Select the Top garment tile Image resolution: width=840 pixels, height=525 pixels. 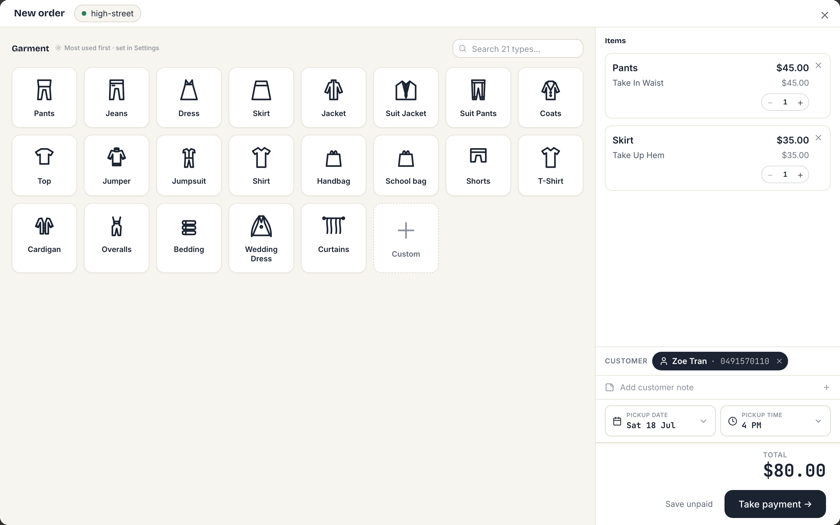point(44,165)
